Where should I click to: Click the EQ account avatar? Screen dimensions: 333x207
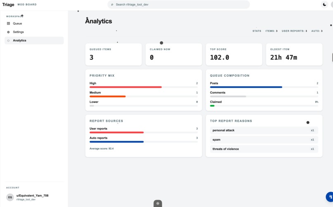(x=10, y=197)
